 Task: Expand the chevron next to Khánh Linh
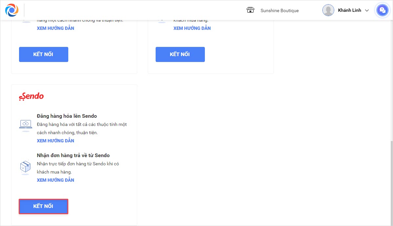(x=367, y=10)
